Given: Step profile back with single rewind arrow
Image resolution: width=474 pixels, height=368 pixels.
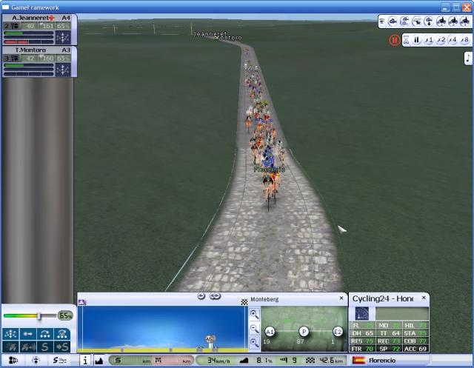Looking at the screenshot, I should (201, 296).
